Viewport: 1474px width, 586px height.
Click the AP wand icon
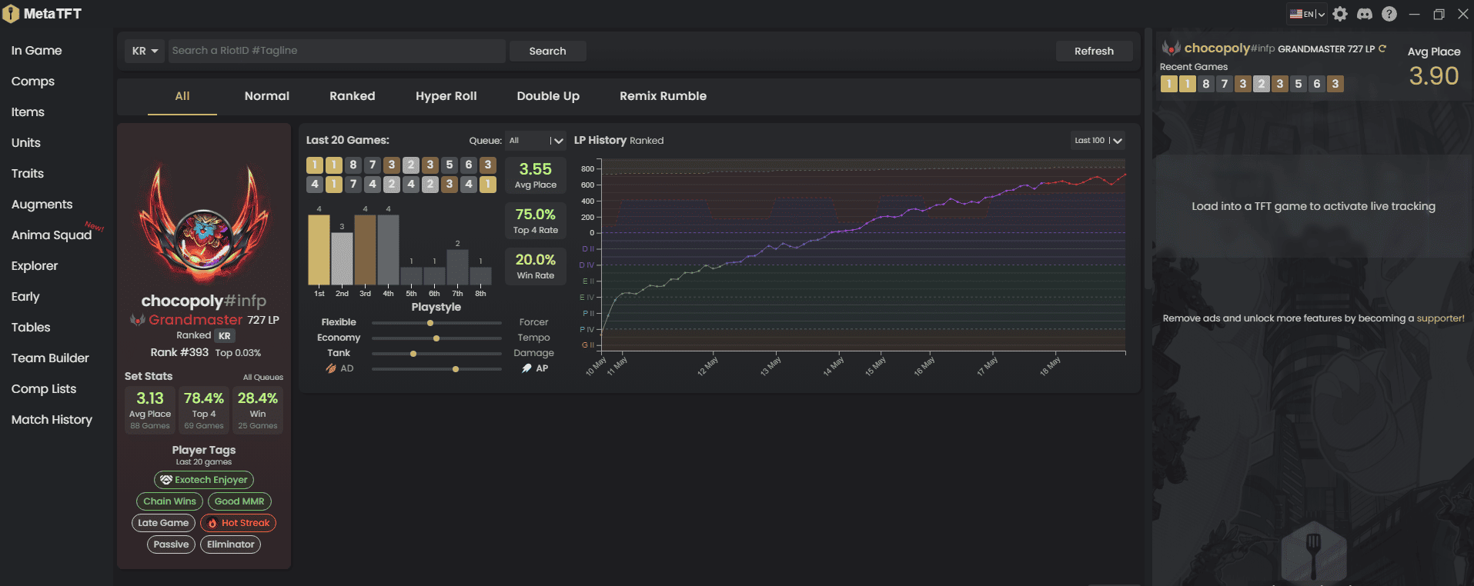526,368
